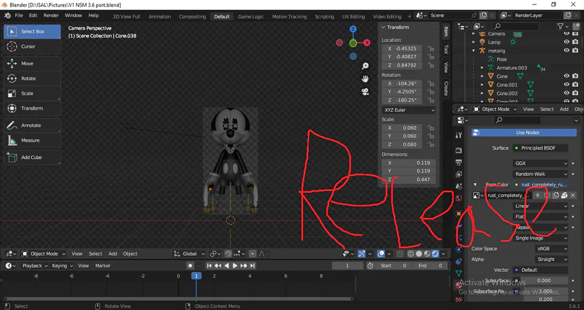The height and width of the screenshot is (310, 584).
Task: Click the Tool properties tab wrench icon
Action: point(459,135)
